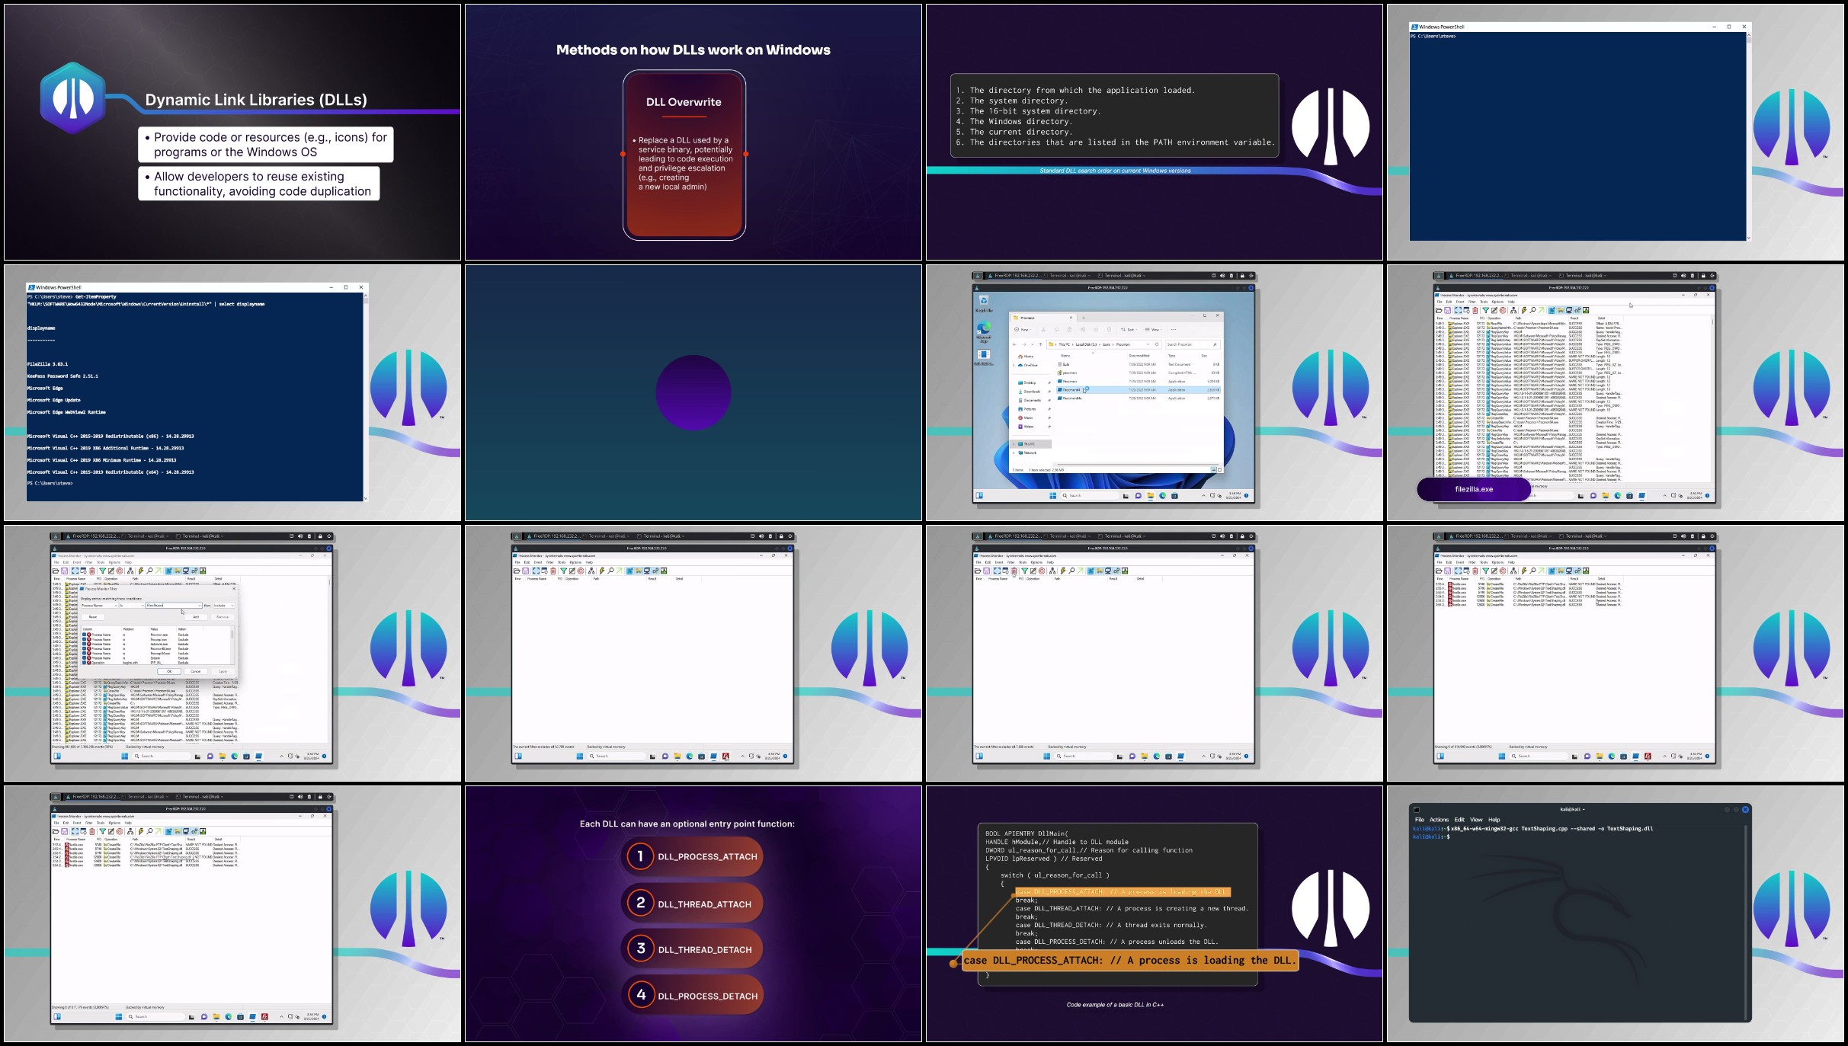Click Procmon's Highlight pencil icon behind Filter dialog
The height and width of the screenshot is (1046, 1848).
pos(111,571)
